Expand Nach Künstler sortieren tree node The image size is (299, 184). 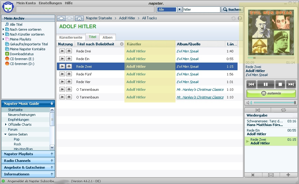pyautogui.click(x=3, y=34)
